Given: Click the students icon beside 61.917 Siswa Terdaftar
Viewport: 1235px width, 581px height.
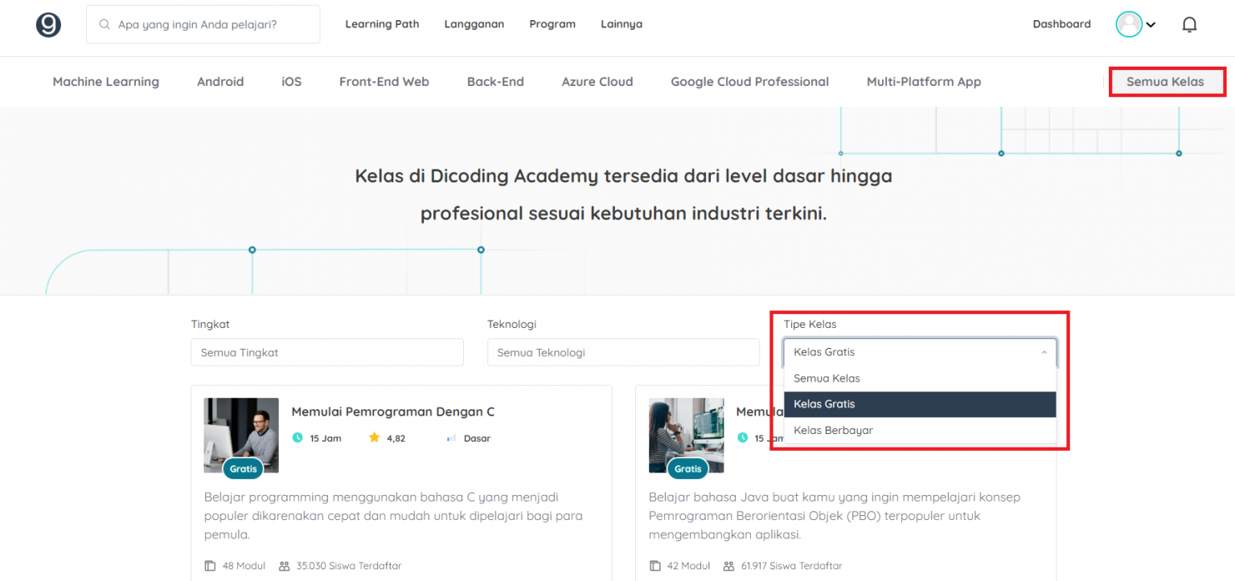Looking at the screenshot, I should (727, 565).
